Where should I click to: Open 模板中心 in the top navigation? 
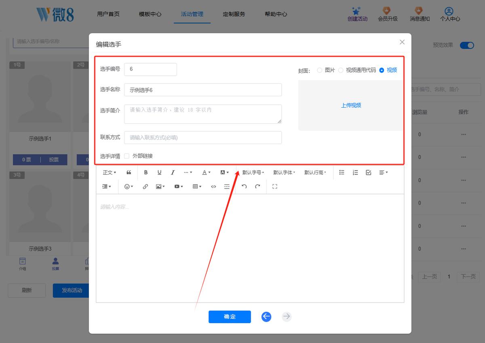(x=150, y=14)
